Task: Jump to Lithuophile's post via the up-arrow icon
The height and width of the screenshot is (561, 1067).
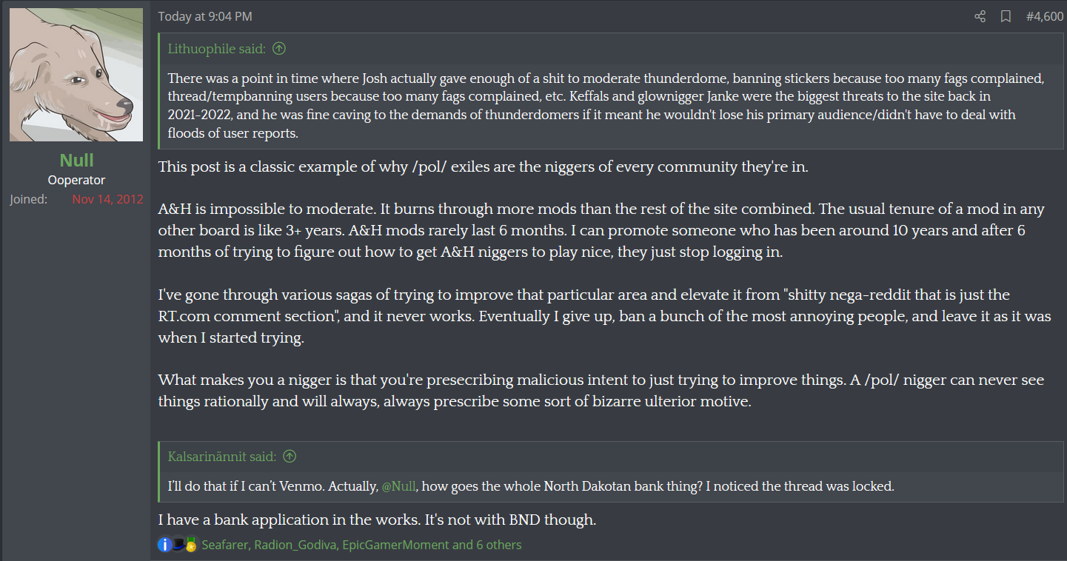Action: (x=279, y=49)
